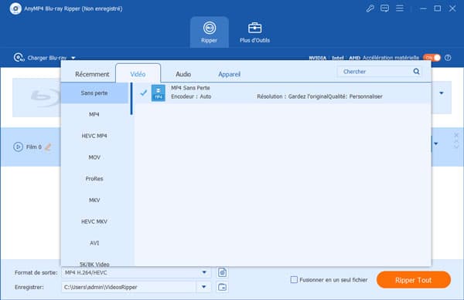Click the rename pencil icon beside Film 0
Viewport: 464px width, 300px height.
click(48, 147)
